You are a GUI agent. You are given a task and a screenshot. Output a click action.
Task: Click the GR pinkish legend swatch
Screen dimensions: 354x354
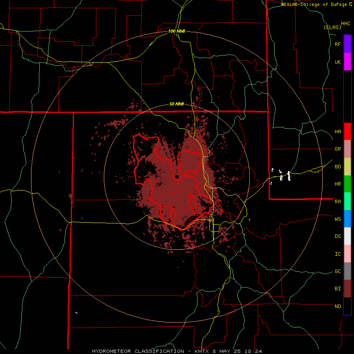(347, 149)
